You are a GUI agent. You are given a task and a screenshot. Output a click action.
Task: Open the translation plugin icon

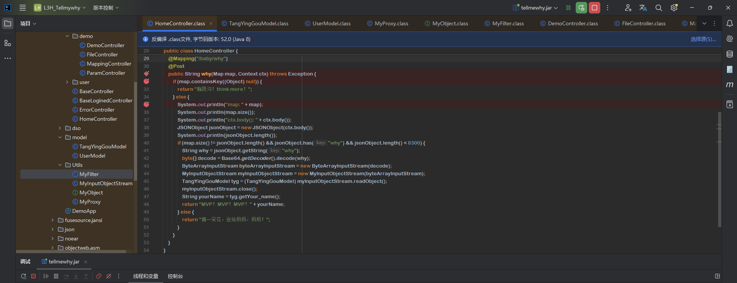643,8
